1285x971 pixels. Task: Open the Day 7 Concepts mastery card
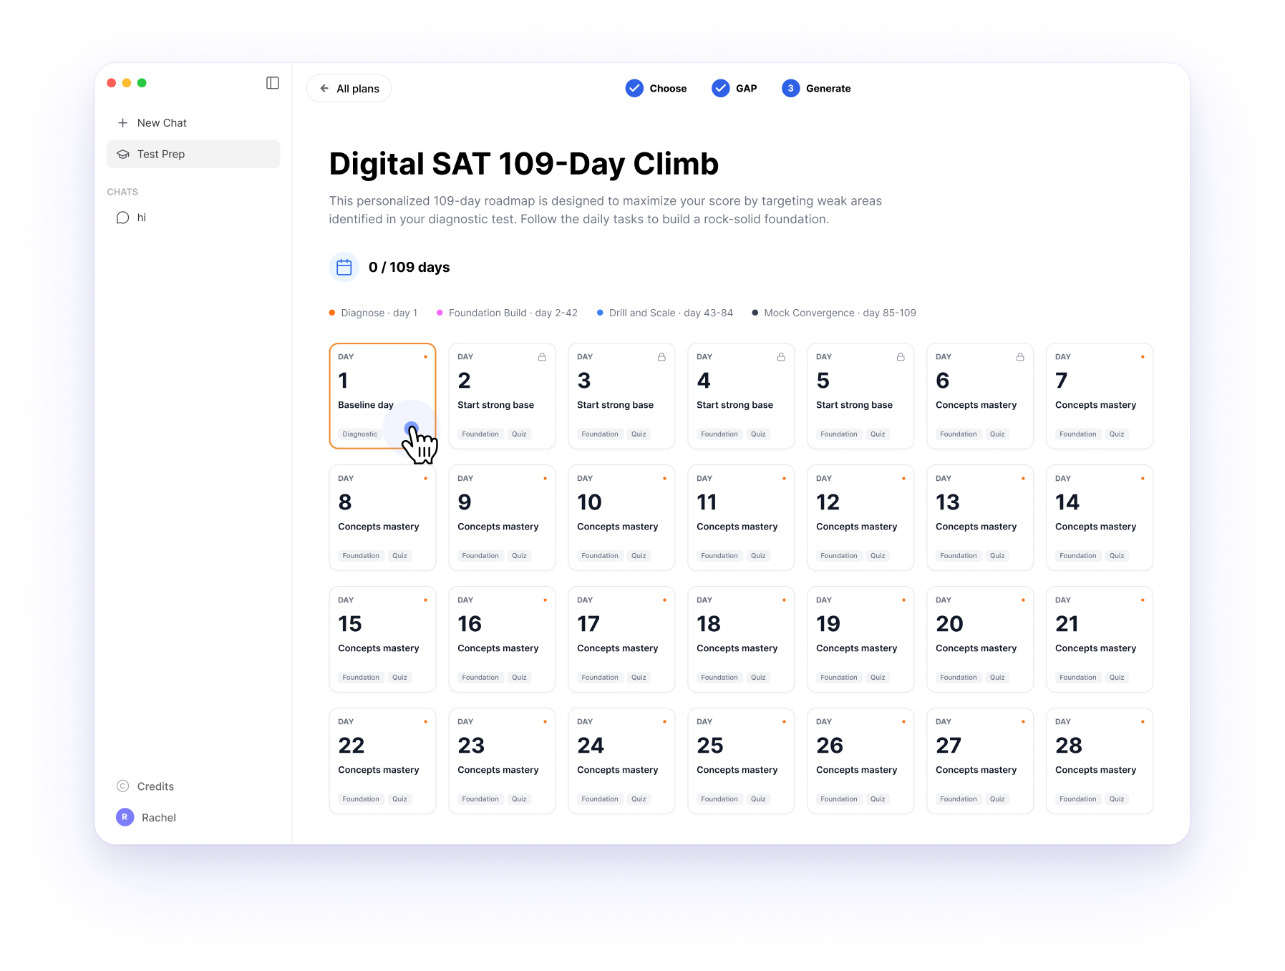tap(1100, 396)
